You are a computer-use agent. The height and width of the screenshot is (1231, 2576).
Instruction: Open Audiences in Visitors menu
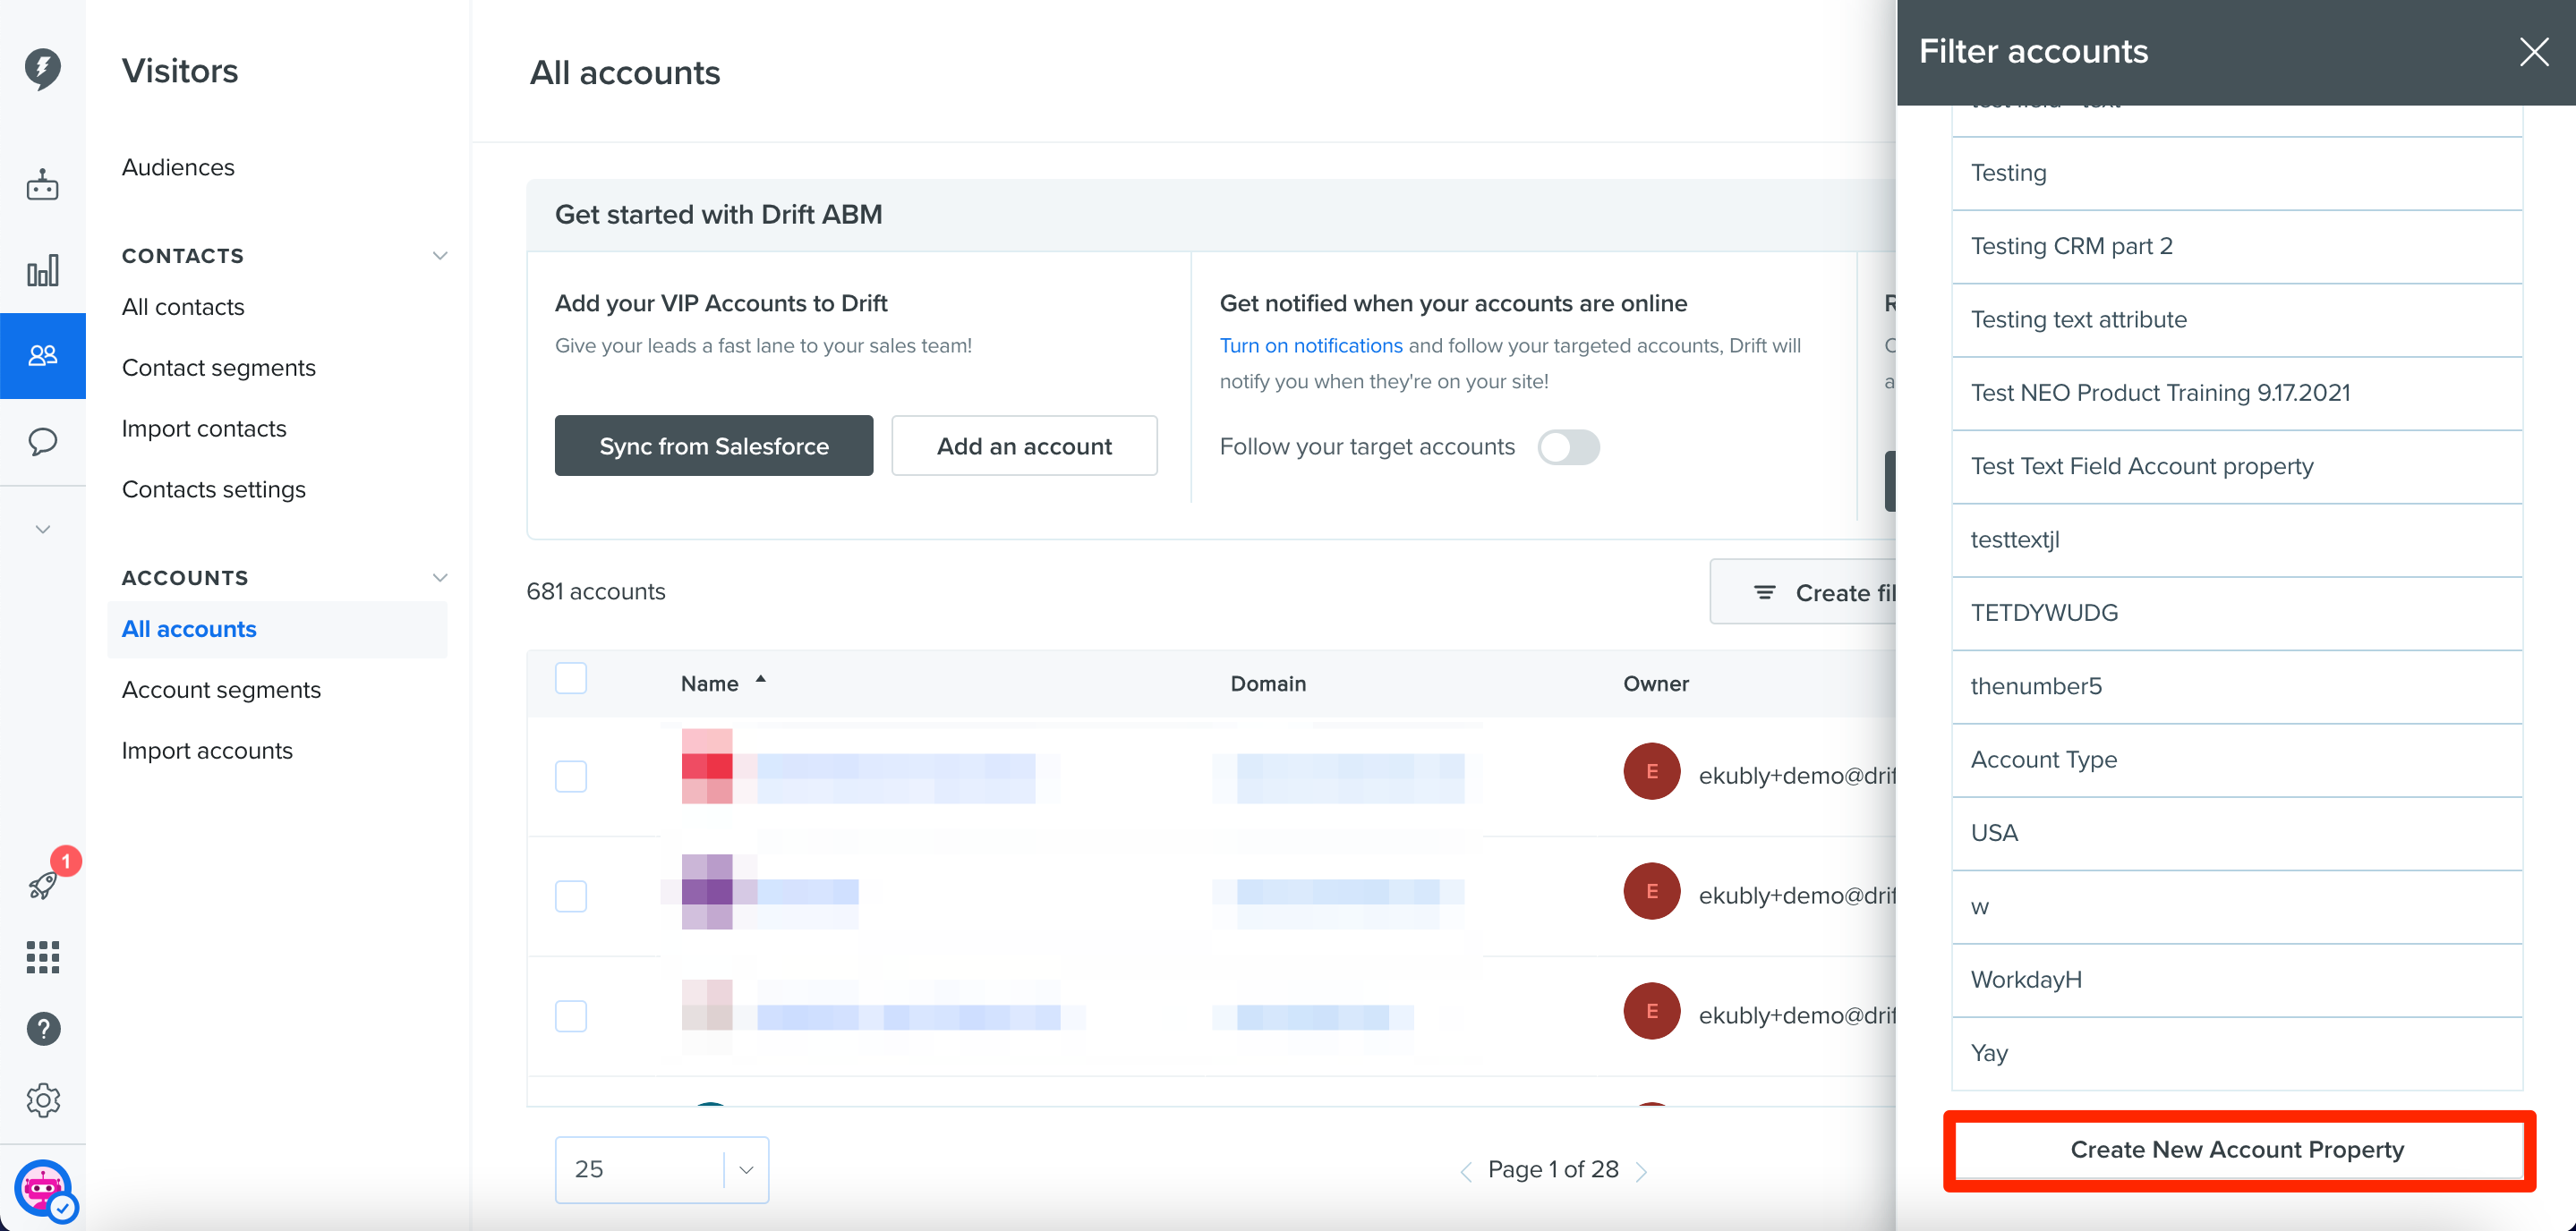(x=178, y=167)
